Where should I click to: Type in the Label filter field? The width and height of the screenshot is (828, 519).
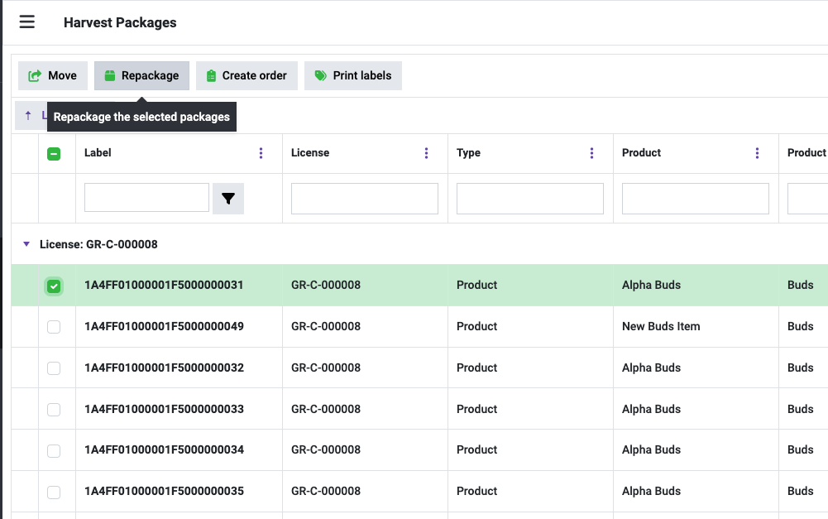[x=146, y=199]
